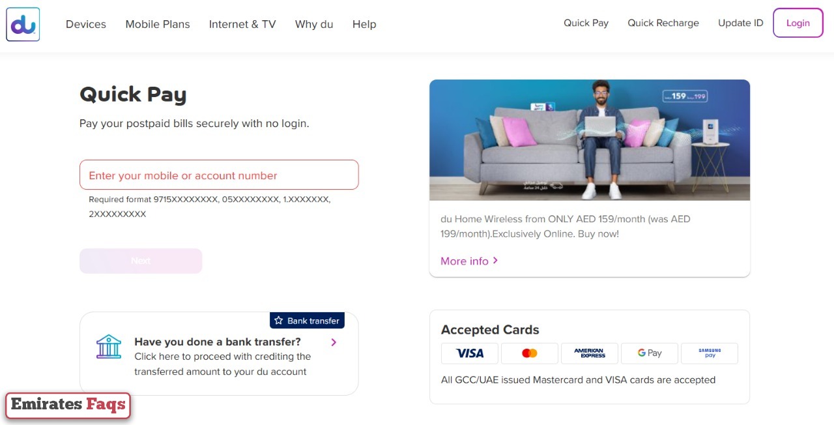The image size is (834, 425).
Task: Click the mobile or account number field
Action: (x=219, y=175)
